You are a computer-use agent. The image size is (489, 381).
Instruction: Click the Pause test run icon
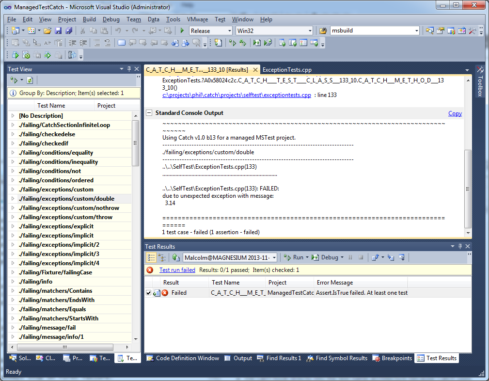point(350,257)
